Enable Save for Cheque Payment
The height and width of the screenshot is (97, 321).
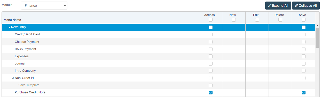coord(303,42)
